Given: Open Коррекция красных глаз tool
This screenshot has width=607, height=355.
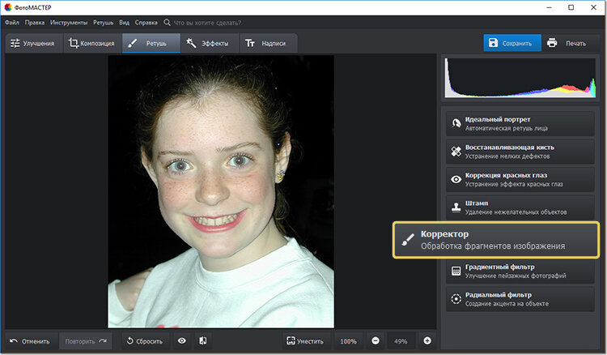Looking at the screenshot, I should click(520, 179).
